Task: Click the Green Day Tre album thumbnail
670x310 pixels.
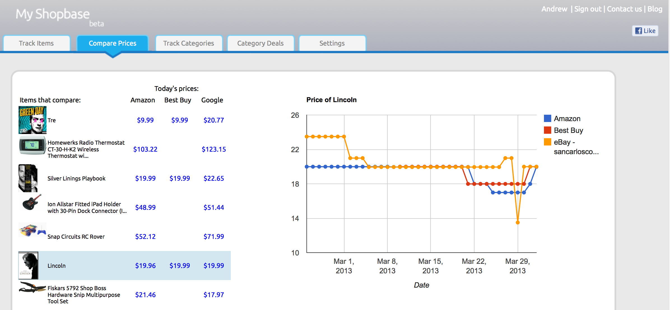Action: pyautogui.click(x=32, y=120)
